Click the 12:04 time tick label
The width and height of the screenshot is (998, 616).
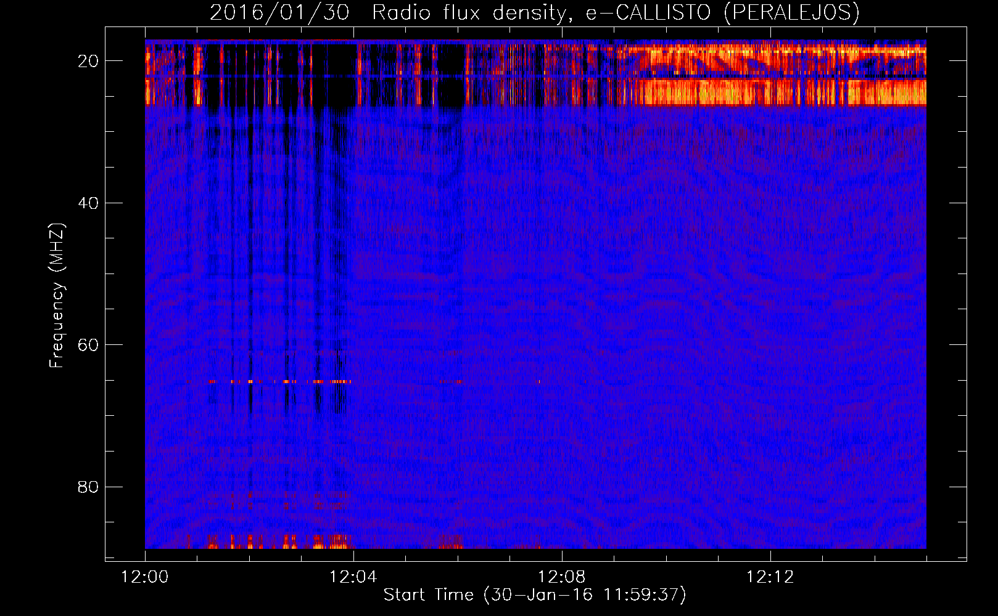(353, 577)
